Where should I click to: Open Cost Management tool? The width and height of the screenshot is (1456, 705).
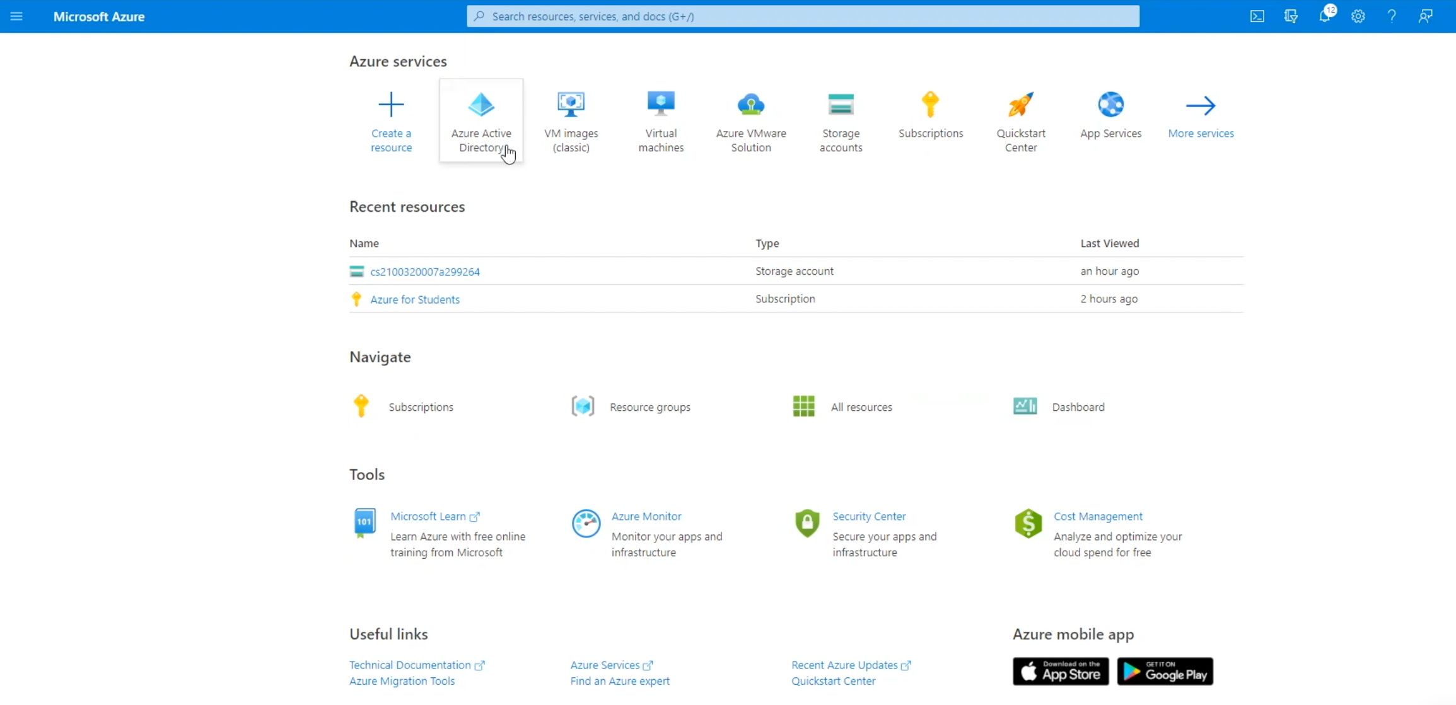[1098, 515]
